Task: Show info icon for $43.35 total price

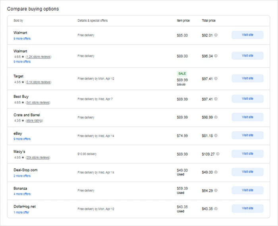Action: 216,209
